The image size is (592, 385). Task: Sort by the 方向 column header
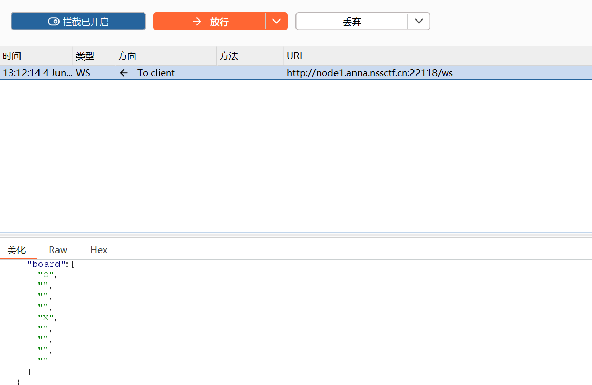(x=166, y=56)
